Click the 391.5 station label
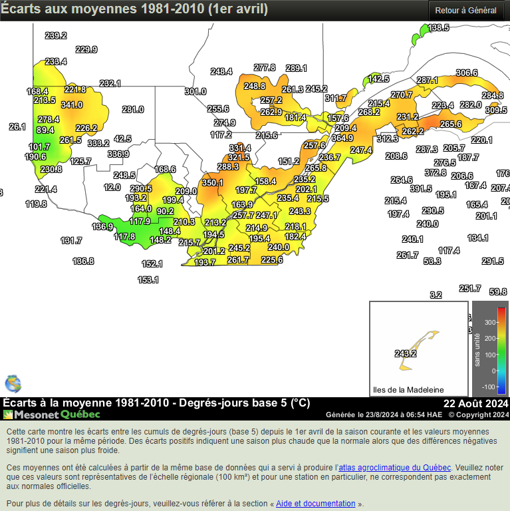This screenshot has width=510, height=511. tap(420, 189)
